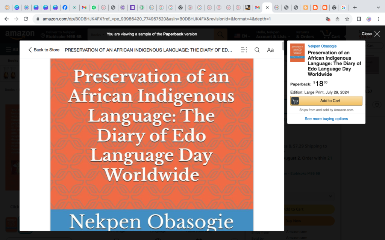Click the Add to Cart button
This screenshot has width=385, height=240.
point(326,100)
